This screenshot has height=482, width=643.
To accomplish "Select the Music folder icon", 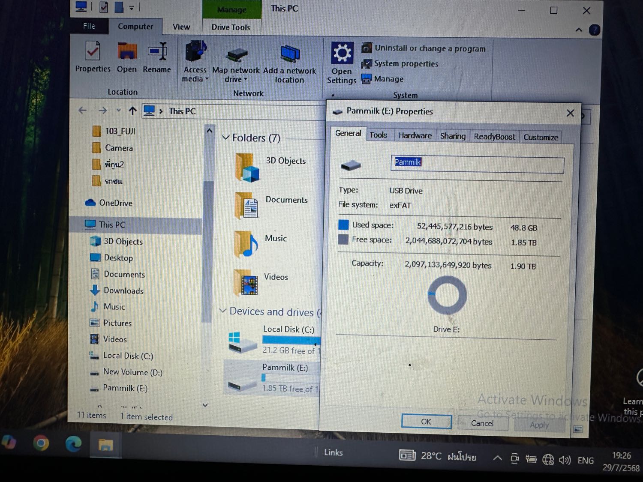I will [x=246, y=244].
